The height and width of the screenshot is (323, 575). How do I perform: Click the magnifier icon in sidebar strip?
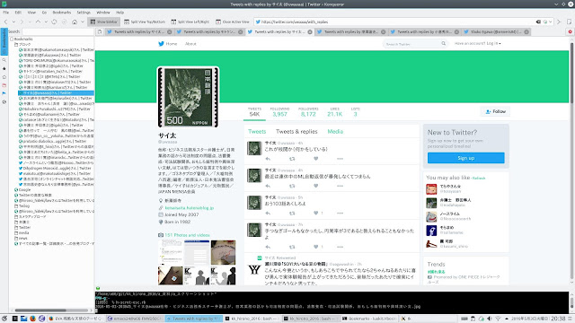click(x=4, y=60)
